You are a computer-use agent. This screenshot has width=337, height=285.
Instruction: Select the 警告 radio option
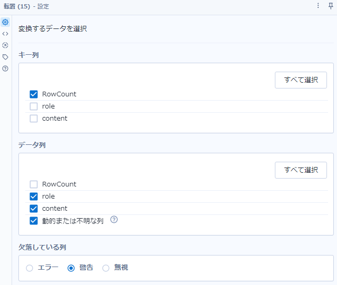(x=71, y=268)
